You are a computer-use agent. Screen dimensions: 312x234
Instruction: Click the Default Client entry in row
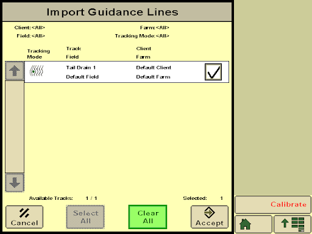tap(154, 68)
